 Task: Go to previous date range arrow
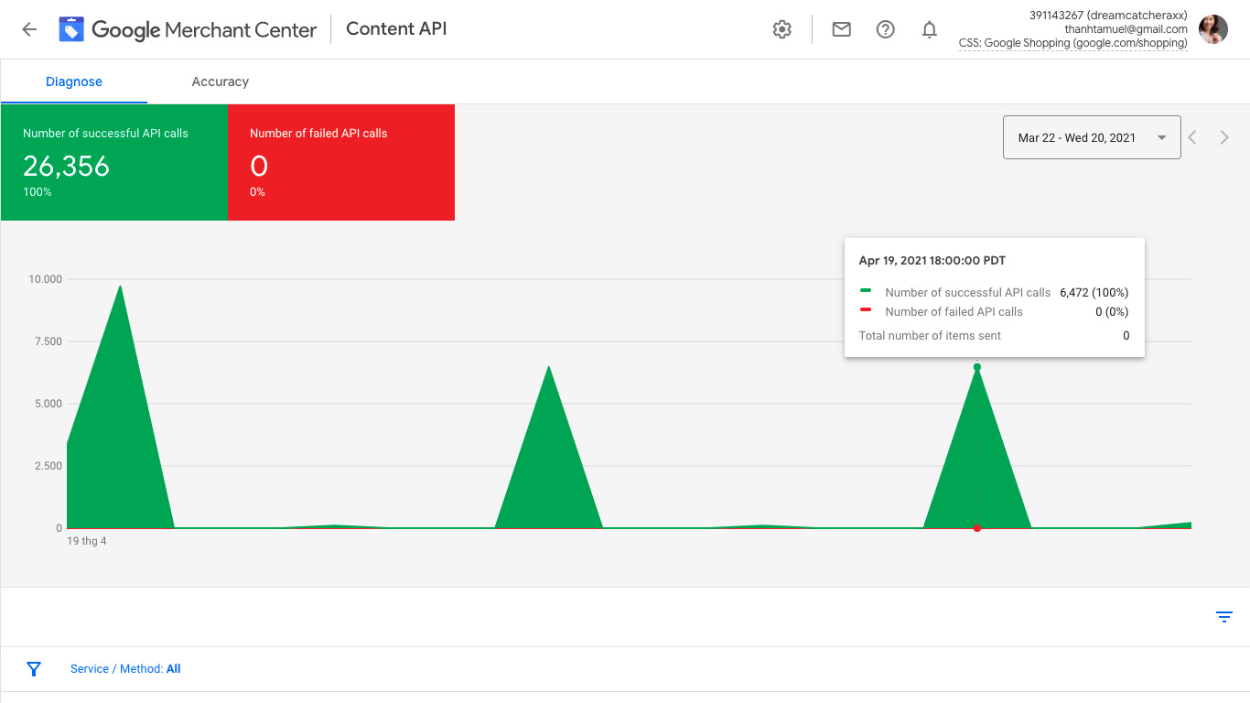pos(1191,137)
